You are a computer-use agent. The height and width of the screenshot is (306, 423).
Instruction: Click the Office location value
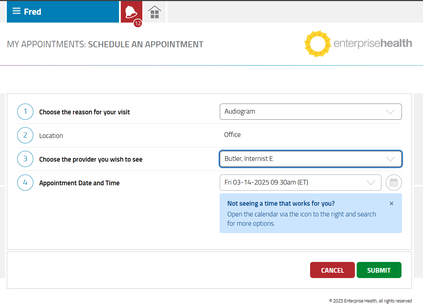click(232, 135)
